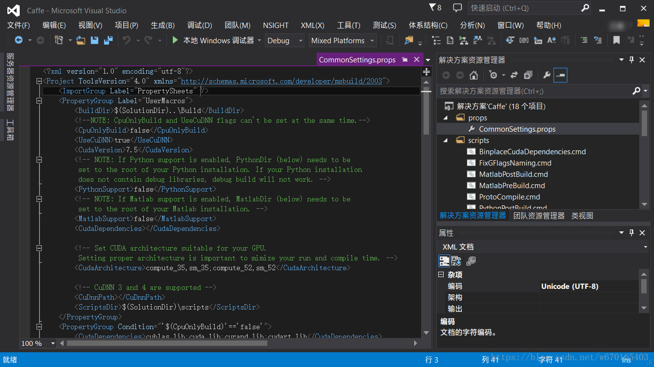Click Home icon in Solution Explorer toolbar
This screenshot has width=654, height=367.
tap(473, 75)
